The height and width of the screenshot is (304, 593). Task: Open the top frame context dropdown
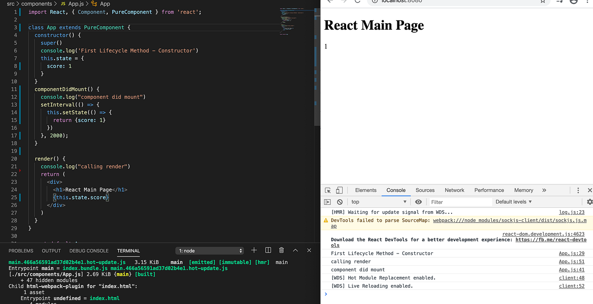[x=378, y=202]
